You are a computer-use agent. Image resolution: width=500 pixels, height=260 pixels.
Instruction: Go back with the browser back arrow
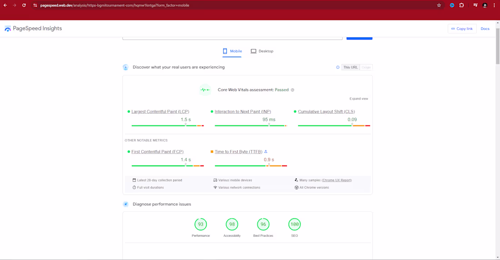tap(5, 5)
